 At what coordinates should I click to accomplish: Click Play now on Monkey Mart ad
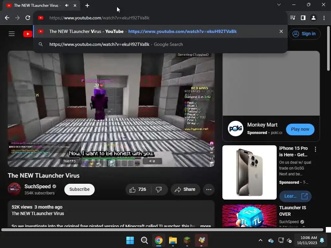tap(300, 129)
